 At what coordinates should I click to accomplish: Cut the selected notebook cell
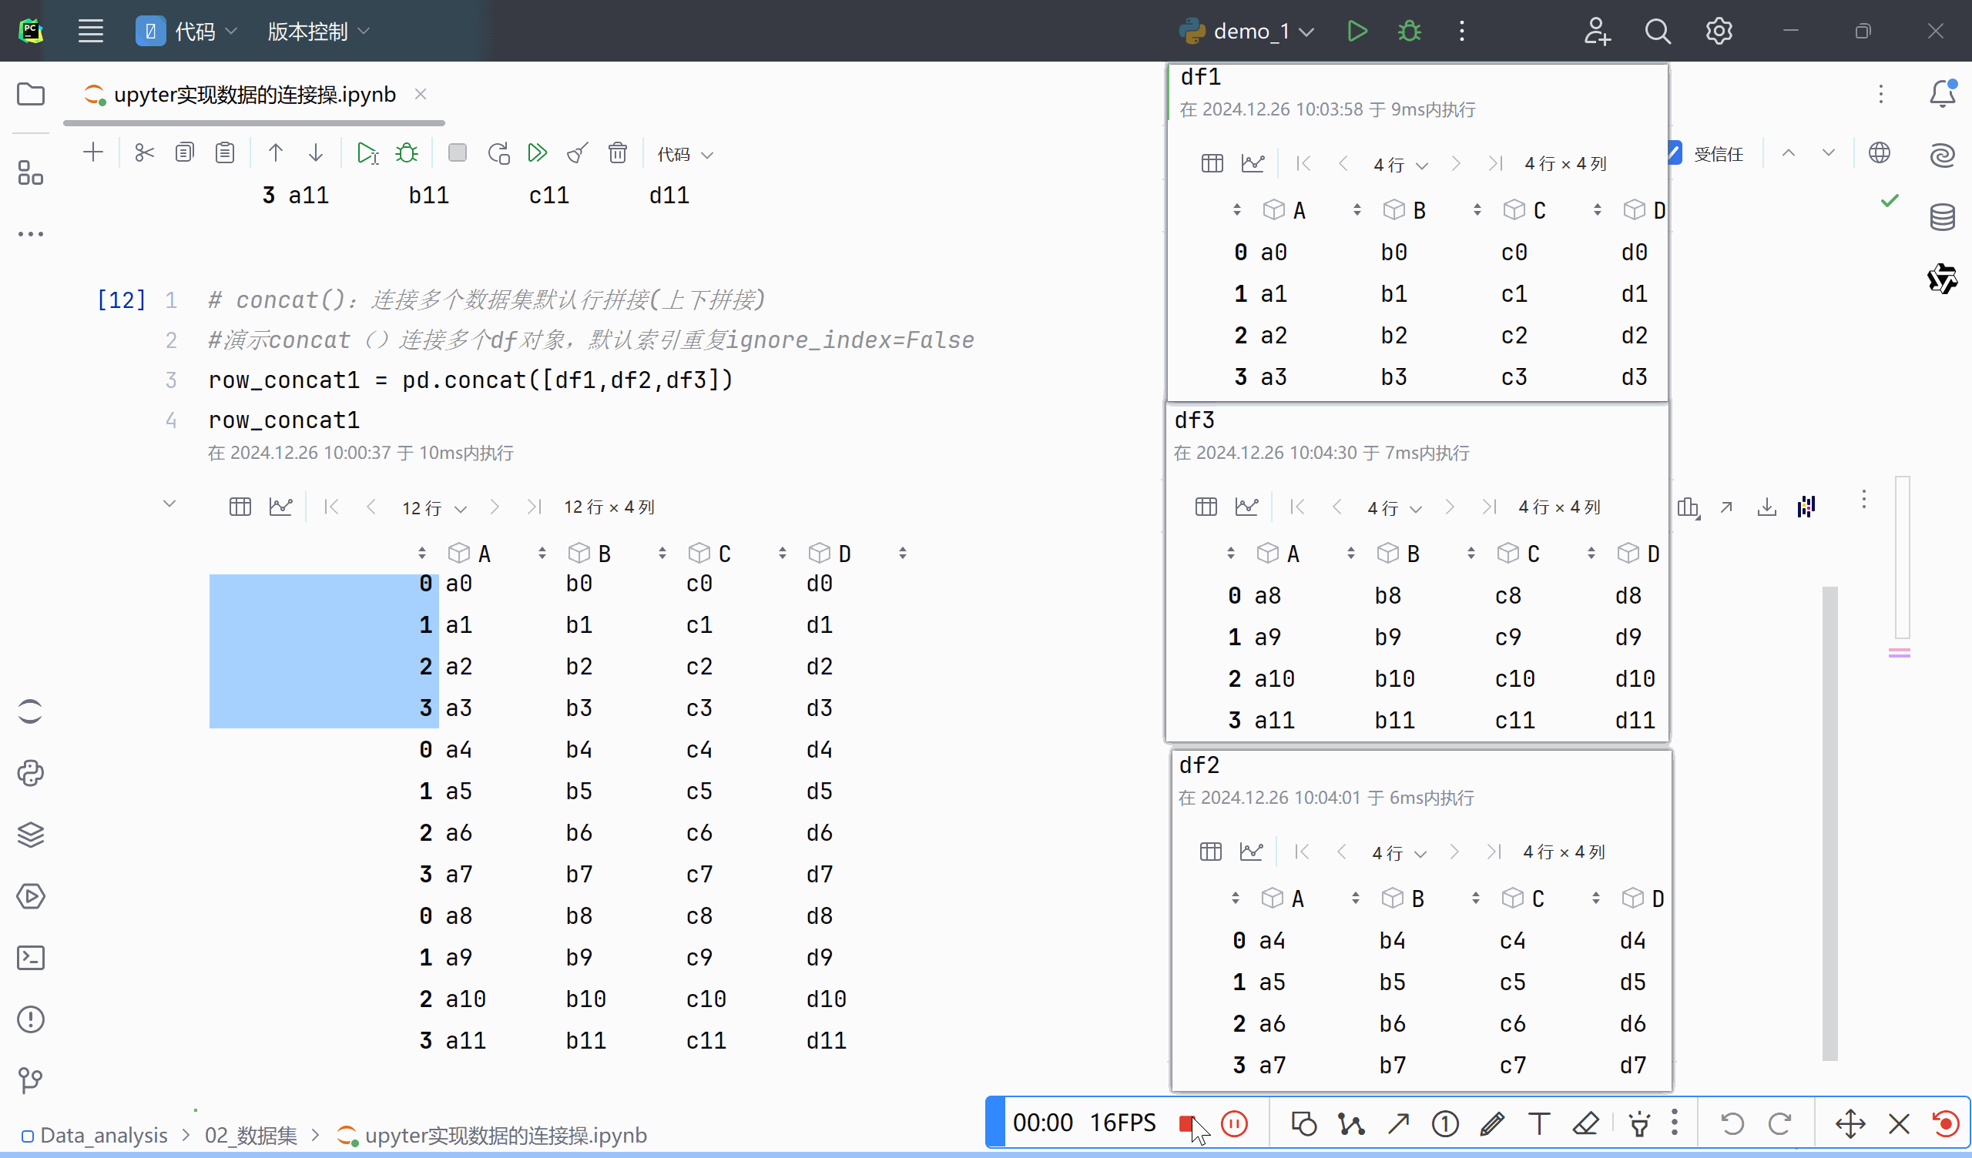tap(144, 152)
